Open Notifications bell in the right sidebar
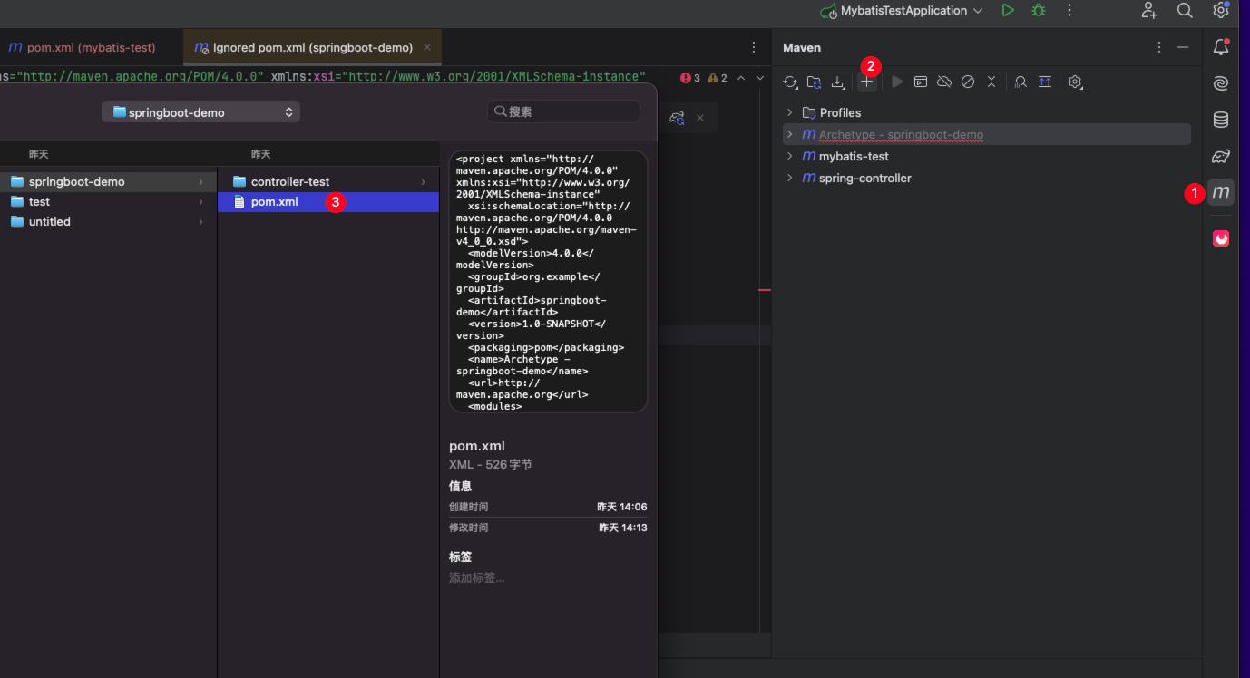This screenshot has width=1250, height=678. [1221, 47]
